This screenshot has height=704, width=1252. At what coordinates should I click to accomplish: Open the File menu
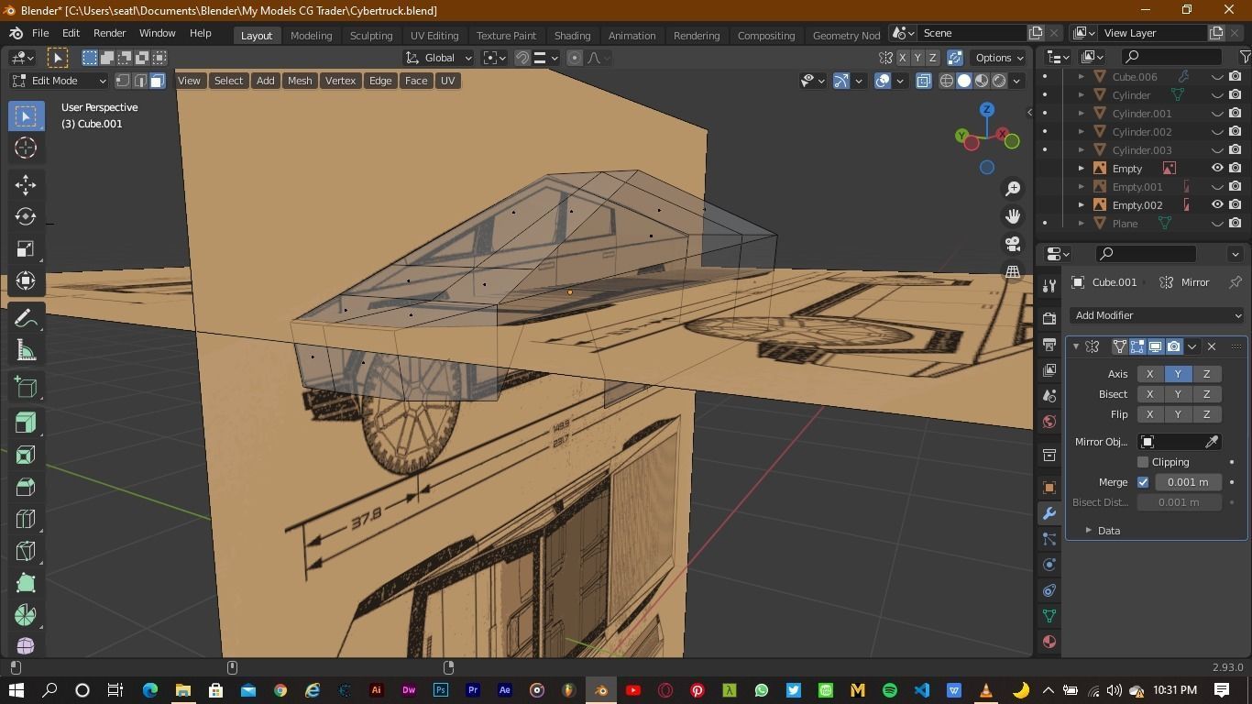click(40, 33)
